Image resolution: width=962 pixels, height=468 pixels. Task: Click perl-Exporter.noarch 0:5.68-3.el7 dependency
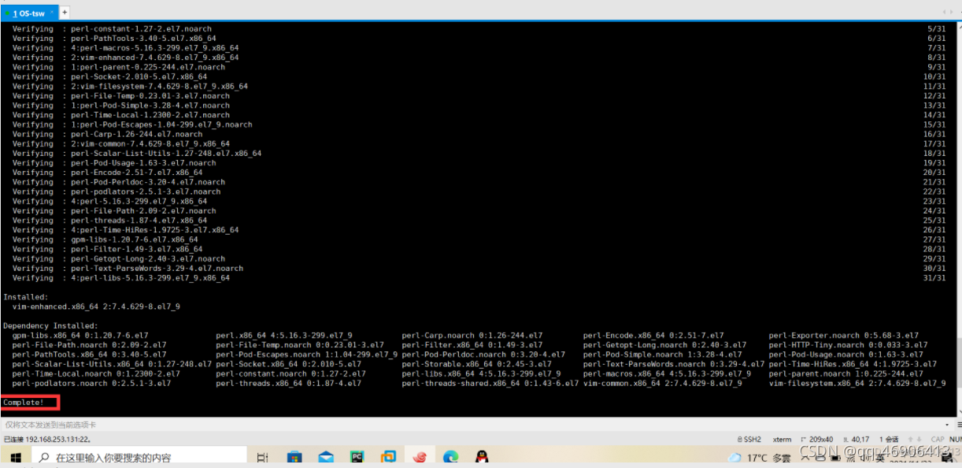(x=844, y=336)
